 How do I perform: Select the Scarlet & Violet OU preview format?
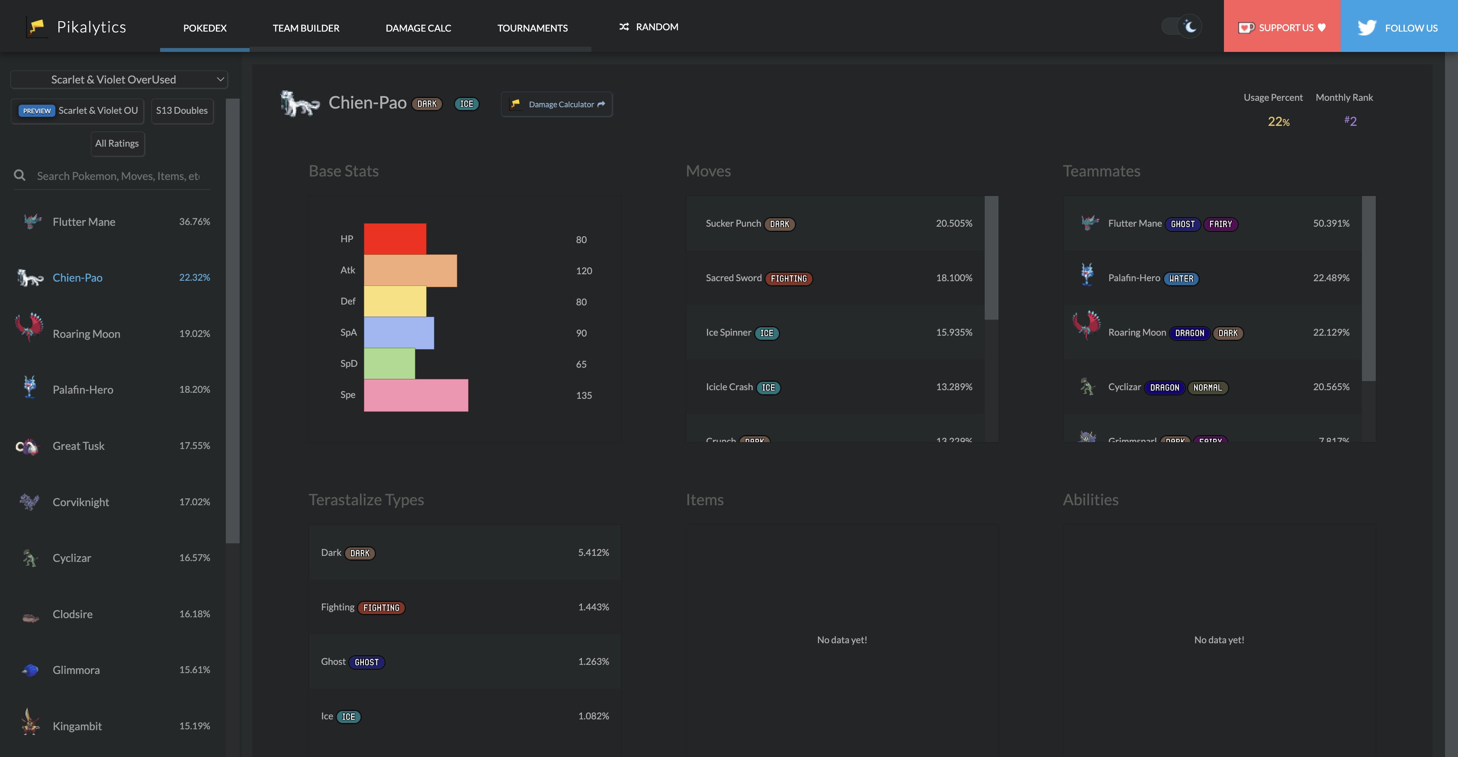[77, 111]
